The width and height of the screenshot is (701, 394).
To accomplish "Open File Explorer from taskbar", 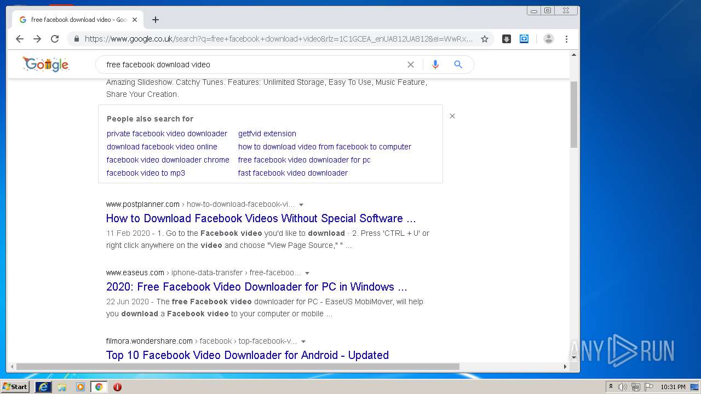I will pyautogui.click(x=62, y=387).
